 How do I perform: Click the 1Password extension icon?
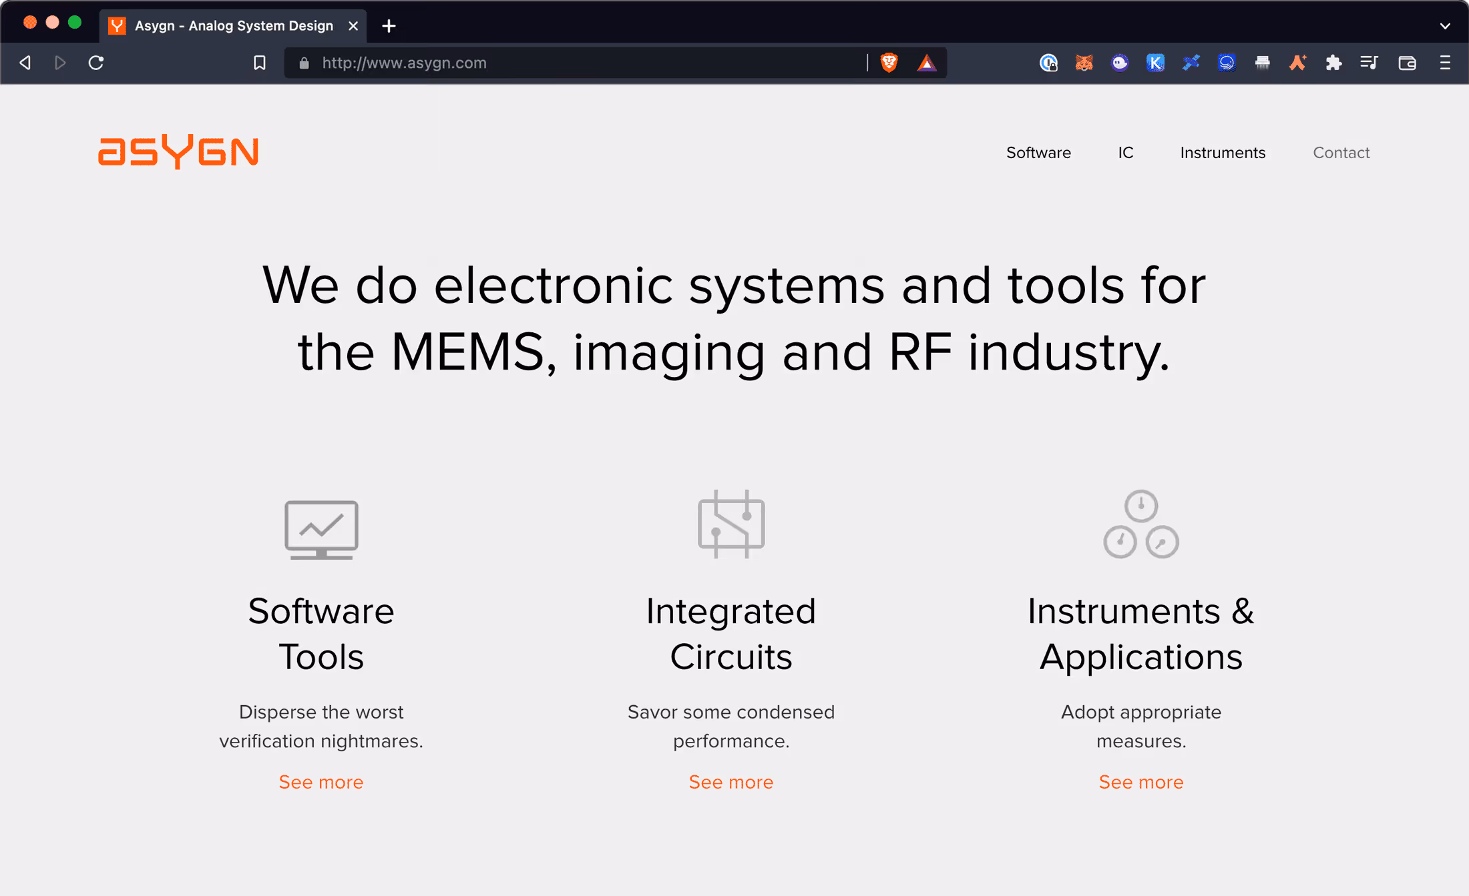tap(1048, 63)
